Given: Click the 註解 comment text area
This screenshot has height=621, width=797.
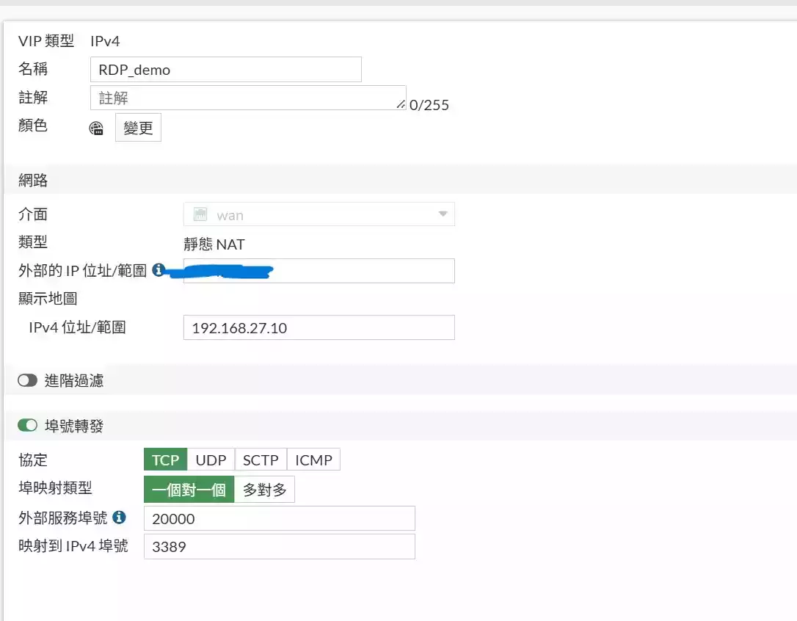Looking at the screenshot, I should pyautogui.click(x=247, y=98).
